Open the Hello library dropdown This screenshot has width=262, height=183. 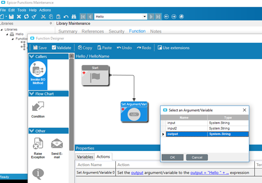[144, 16]
